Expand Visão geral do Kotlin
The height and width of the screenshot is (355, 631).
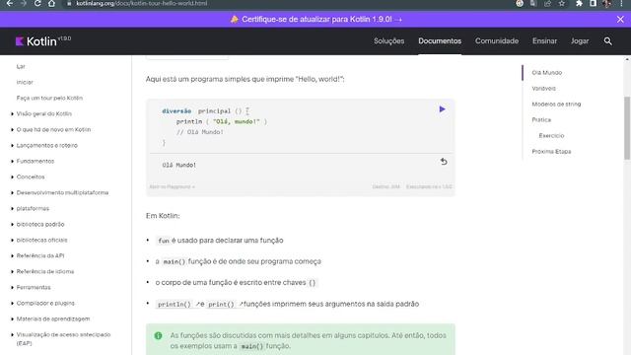pos(43,114)
